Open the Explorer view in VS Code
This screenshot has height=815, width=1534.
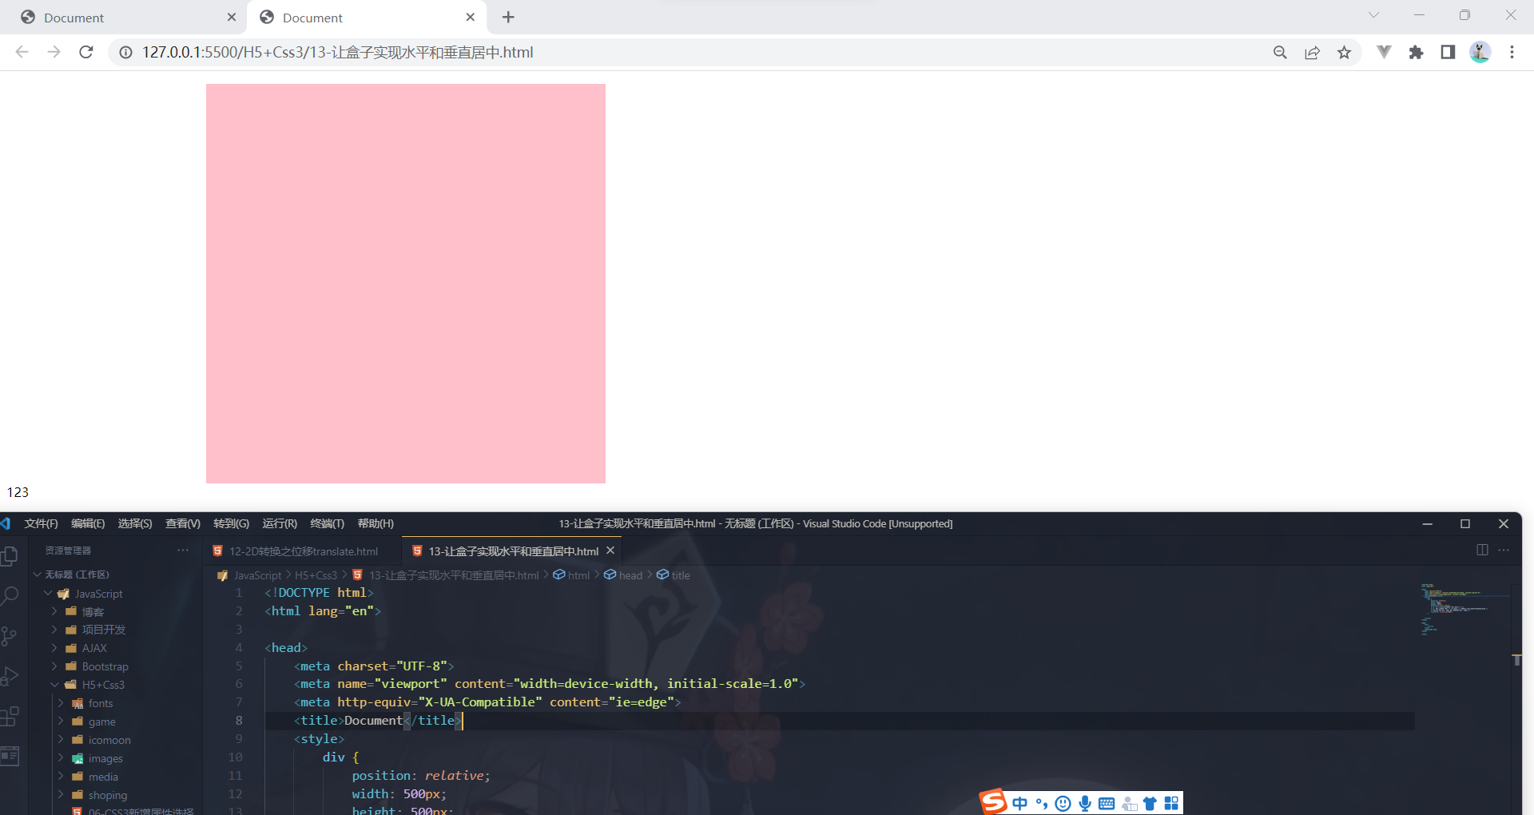pos(10,555)
